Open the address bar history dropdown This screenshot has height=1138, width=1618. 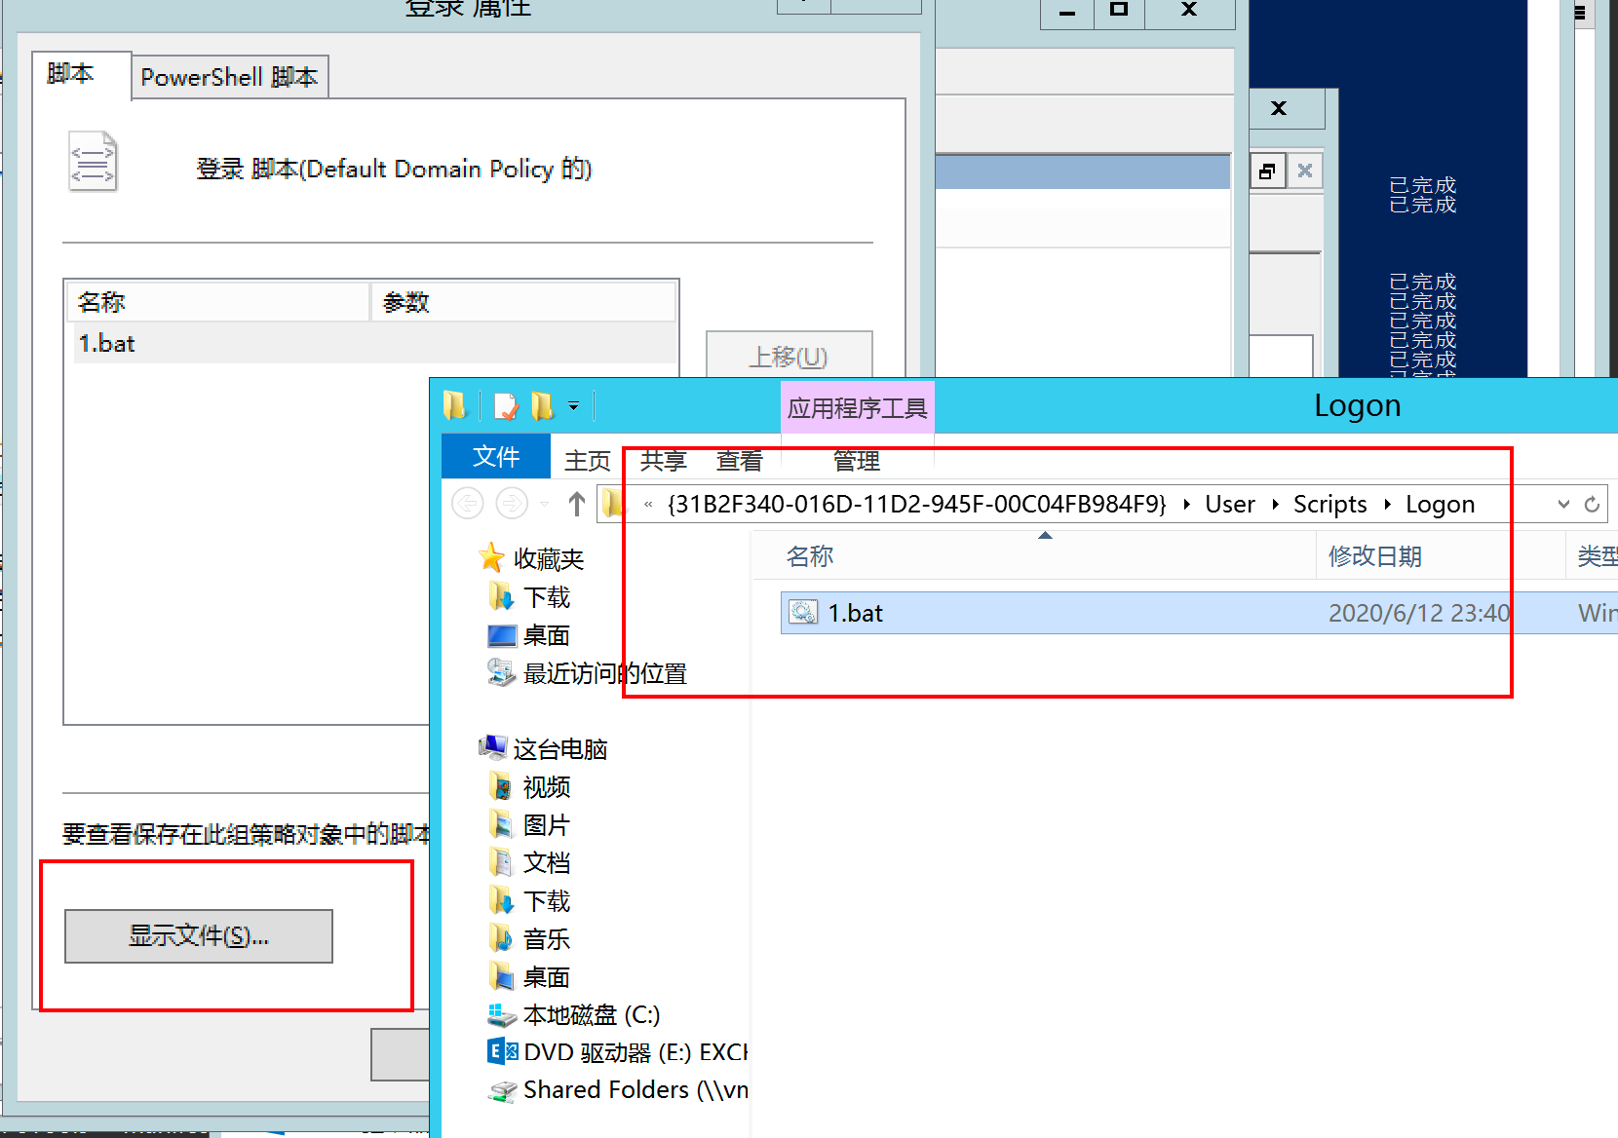[1563, 504]
